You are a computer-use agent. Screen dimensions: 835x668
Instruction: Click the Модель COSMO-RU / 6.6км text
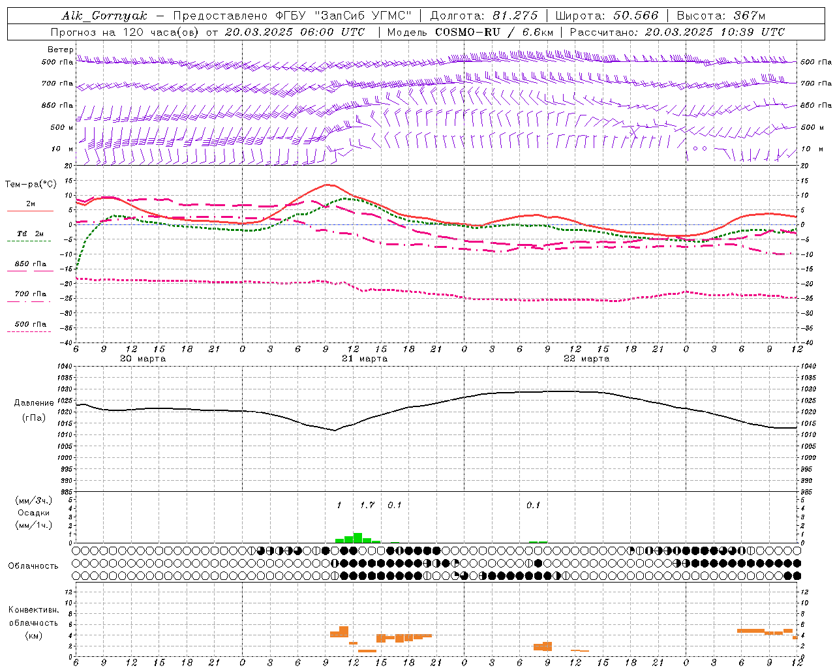(x=470, y=32)
